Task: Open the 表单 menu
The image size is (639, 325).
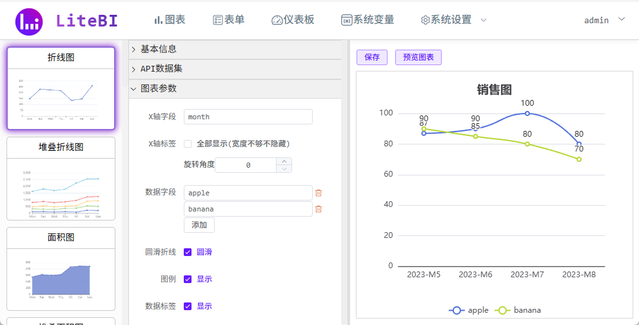Action: click(x=229, y=19)
